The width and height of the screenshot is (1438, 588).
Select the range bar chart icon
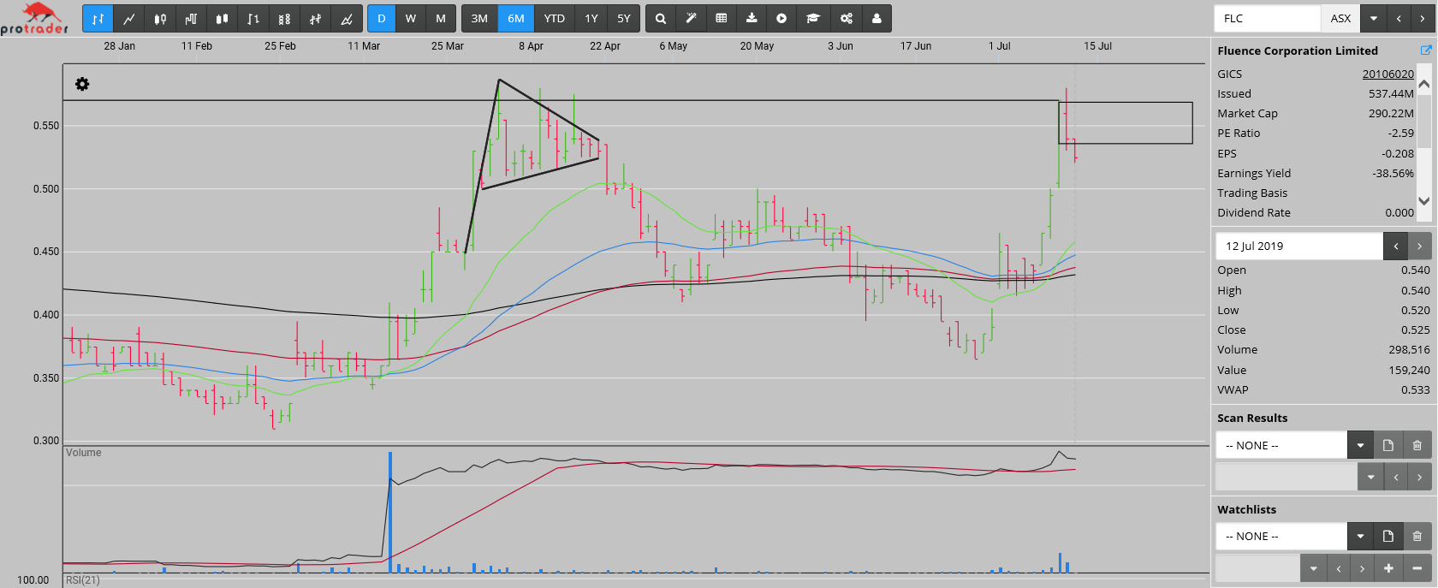(253, 19)
